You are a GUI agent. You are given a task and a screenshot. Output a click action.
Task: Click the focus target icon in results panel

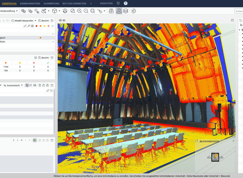click(x=52, y=91)
